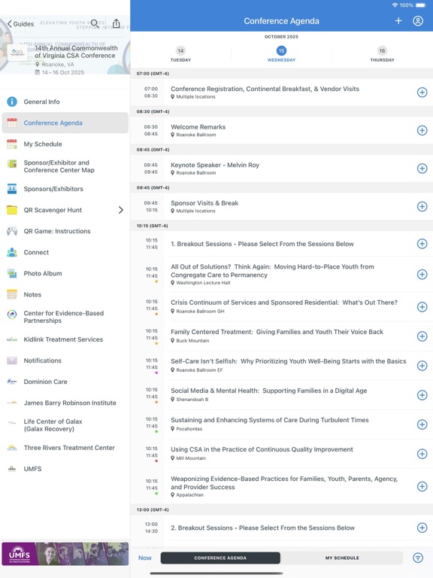
Task: Click the General Info icon
Action: click(x=12, y=102)
